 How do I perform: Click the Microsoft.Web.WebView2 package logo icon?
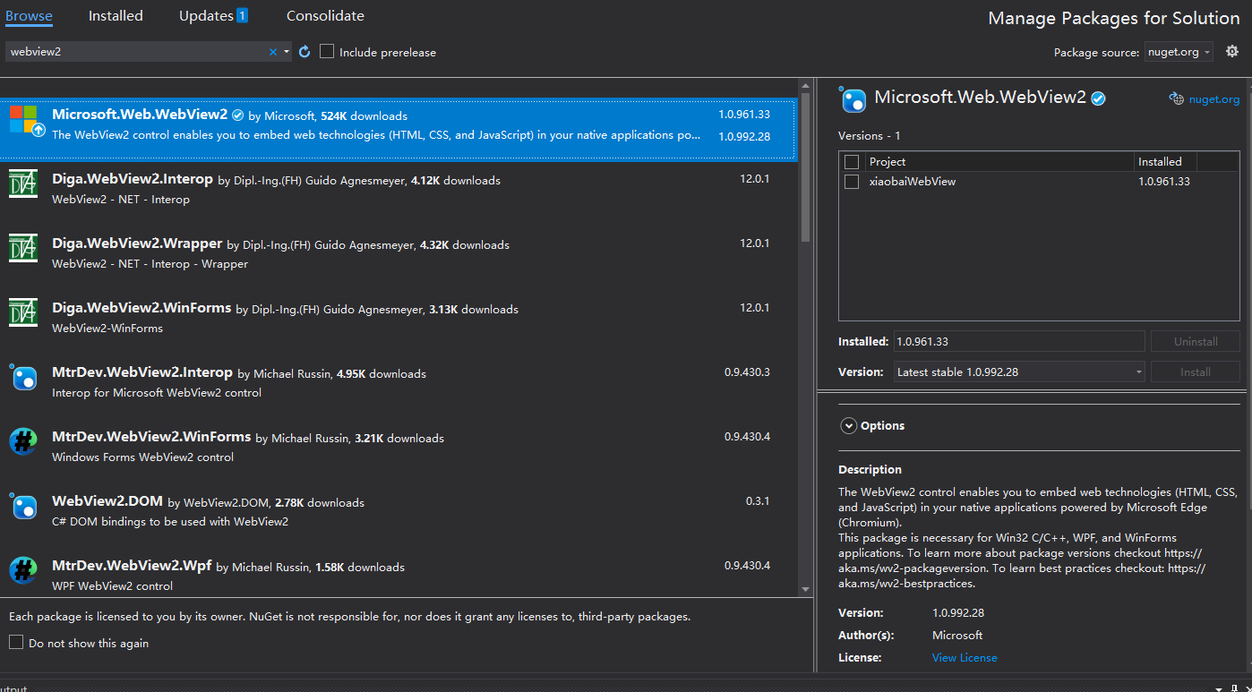pyautogui.click(x=23, y=119)
